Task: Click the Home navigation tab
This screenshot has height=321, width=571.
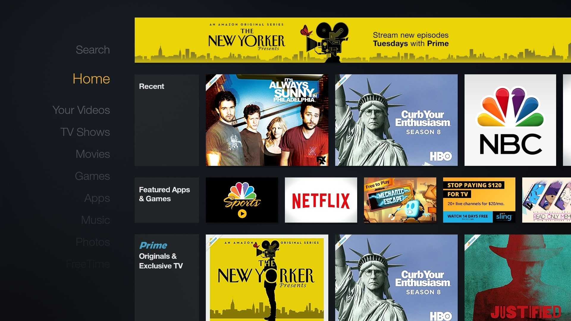Action: pyautogui.click(x=91, y=78)
